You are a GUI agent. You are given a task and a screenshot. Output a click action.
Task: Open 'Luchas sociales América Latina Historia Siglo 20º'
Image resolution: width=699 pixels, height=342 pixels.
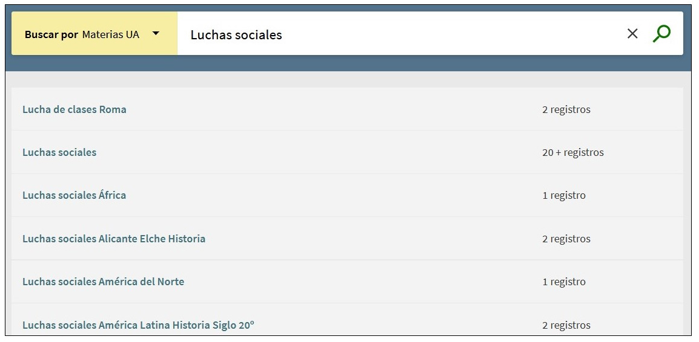click(138, 325)
